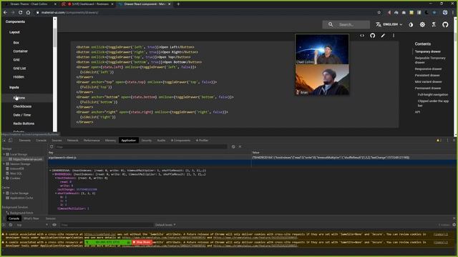Hide the demo source code icon

pos(362,36)
